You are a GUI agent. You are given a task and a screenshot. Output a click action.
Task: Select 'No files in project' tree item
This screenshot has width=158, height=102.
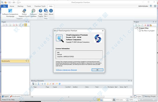(148, 31)
